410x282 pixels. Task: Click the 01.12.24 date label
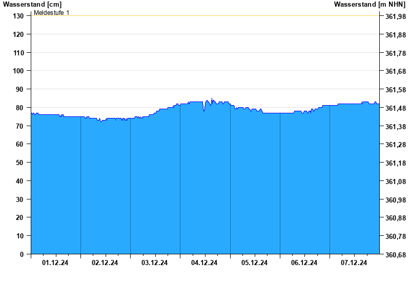55,263
